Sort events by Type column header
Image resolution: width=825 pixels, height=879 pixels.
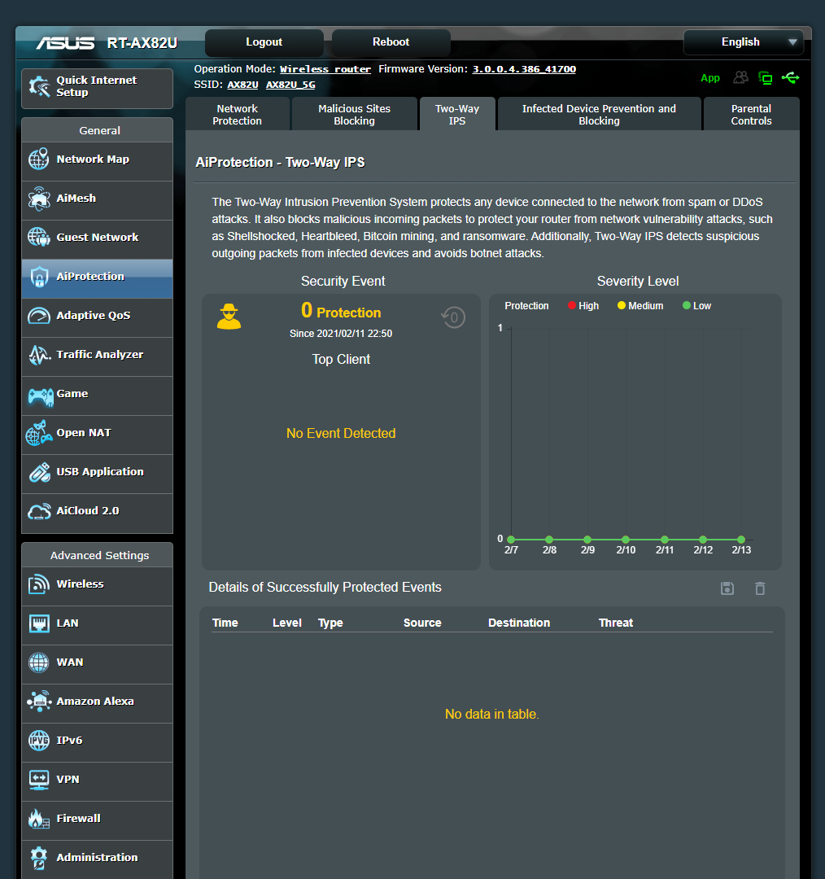point(330,623)
